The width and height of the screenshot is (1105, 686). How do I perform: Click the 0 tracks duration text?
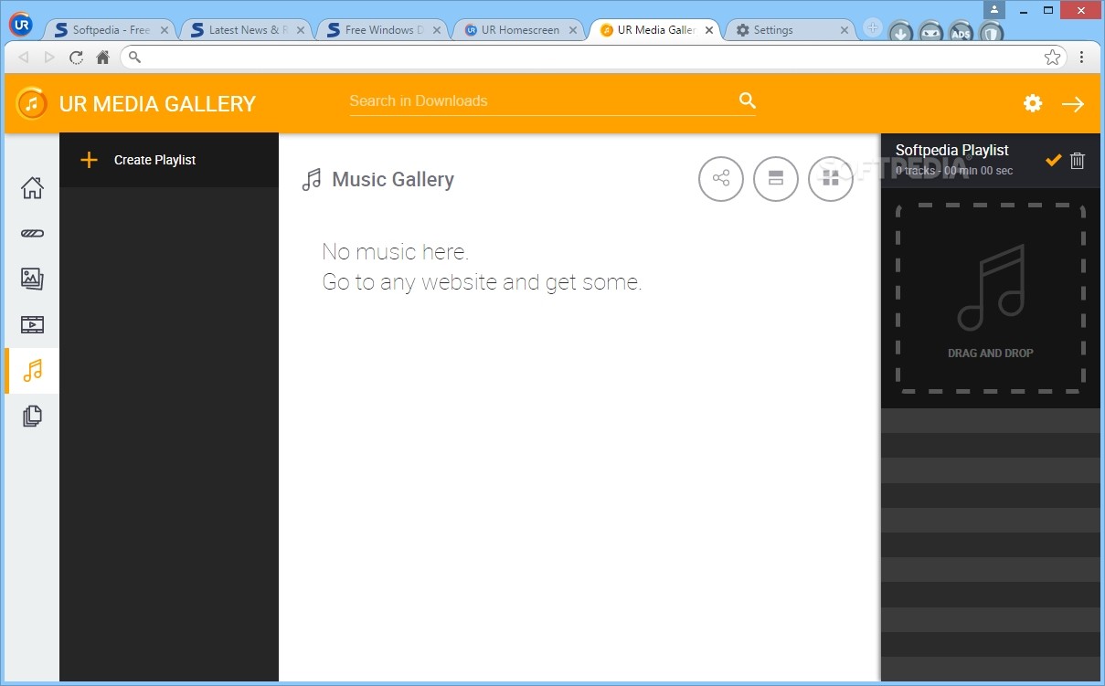(x=954, y=171)
